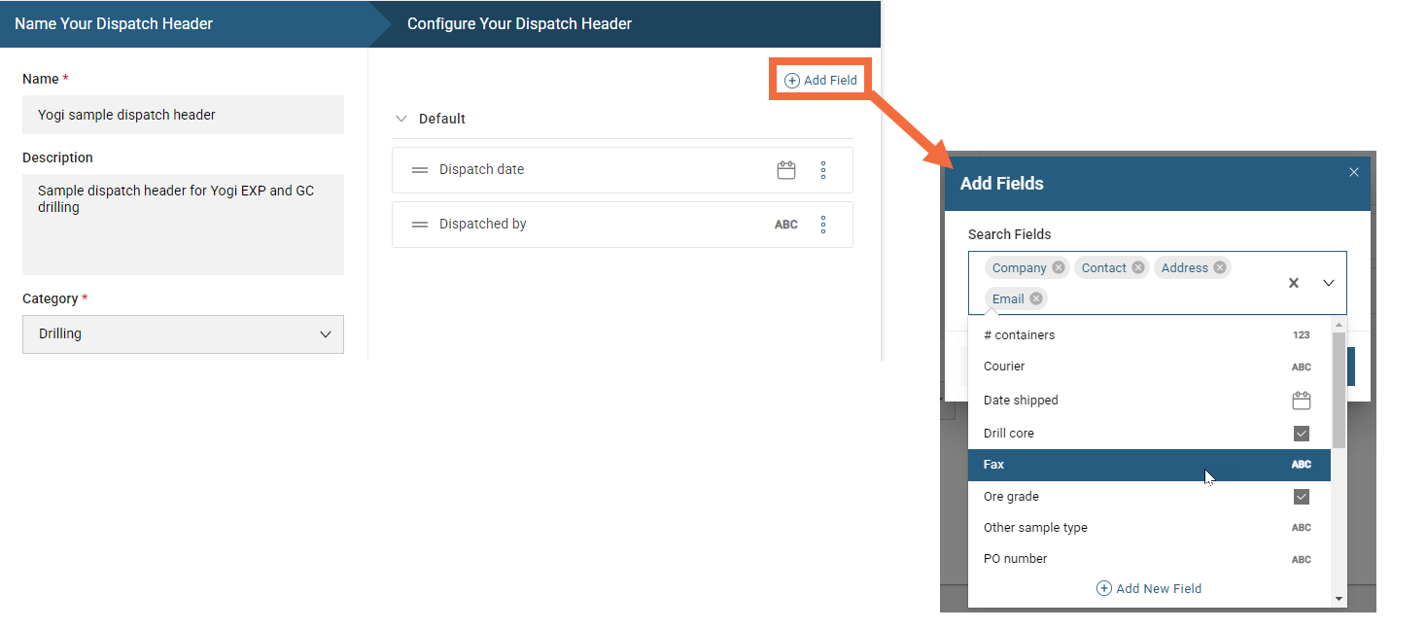
Task: Remove the Contact tag chip
Action: 1138,267
